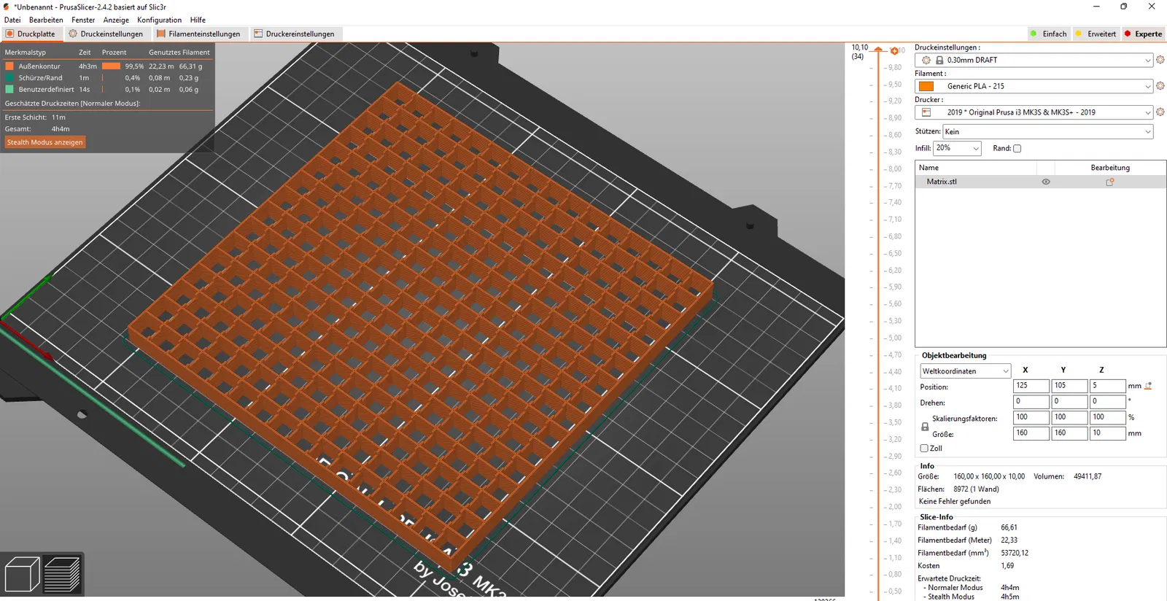Open the Hilfe menu
Screen dimensions: 1167x601
click(x=198, y=20)
